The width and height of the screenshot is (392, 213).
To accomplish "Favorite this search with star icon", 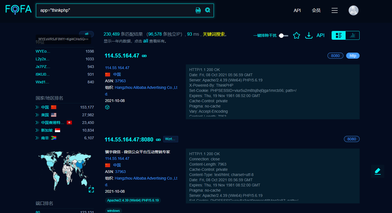I will point(296,35).
